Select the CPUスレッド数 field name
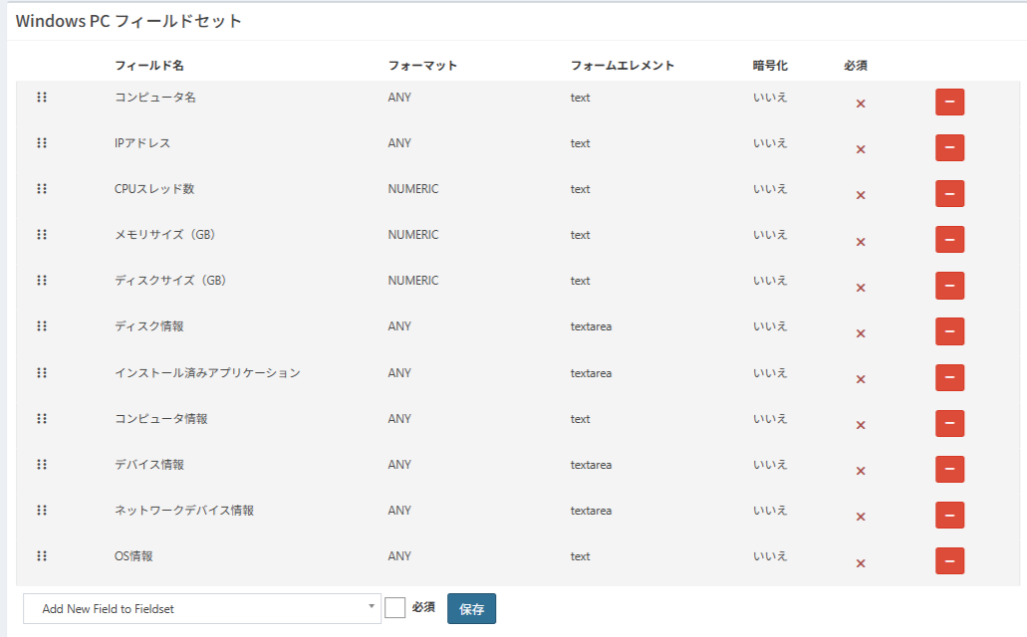This screenshot has height=637, width=1027. click(x=154, y=188)
